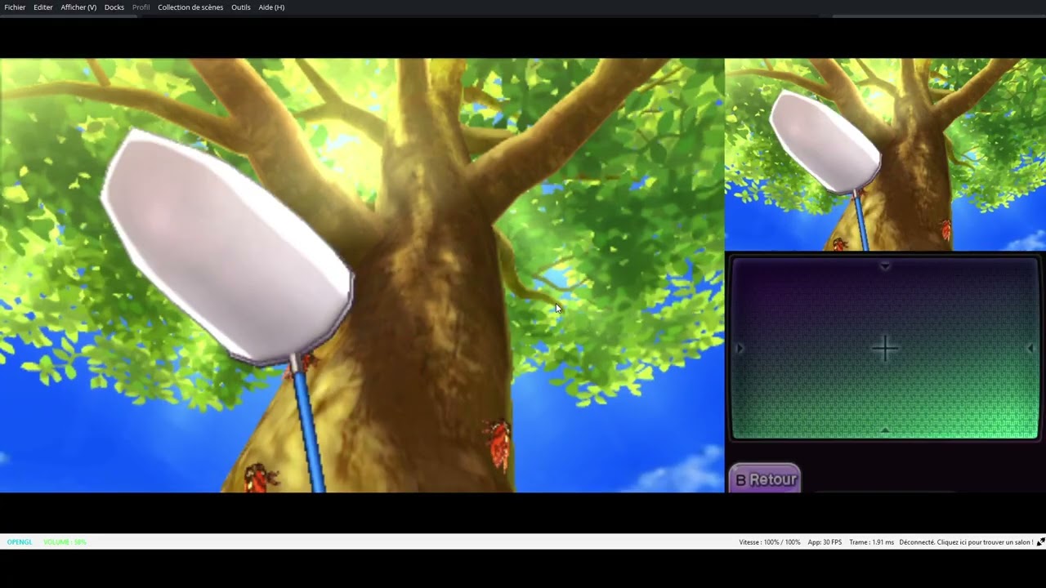Open the Afficher (V) menu

[78, 7]
